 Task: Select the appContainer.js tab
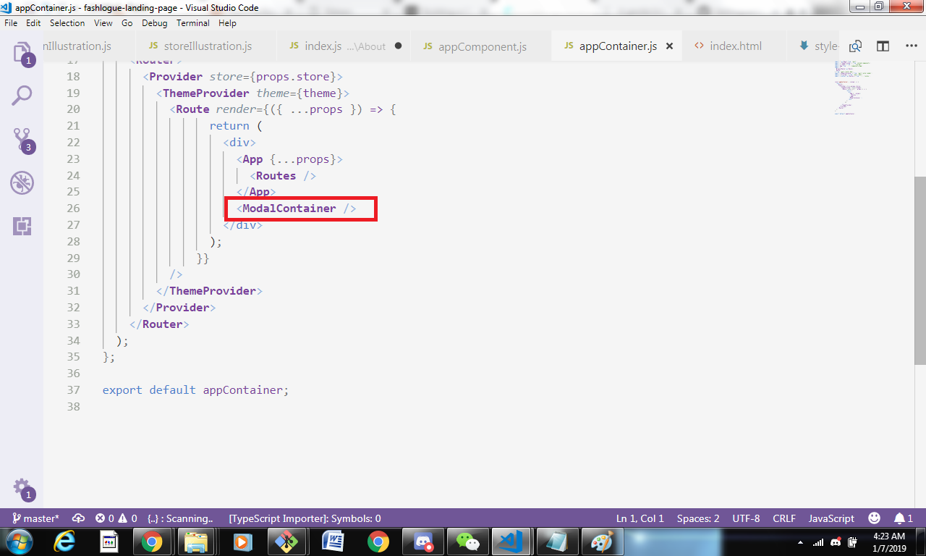(616, 46)
